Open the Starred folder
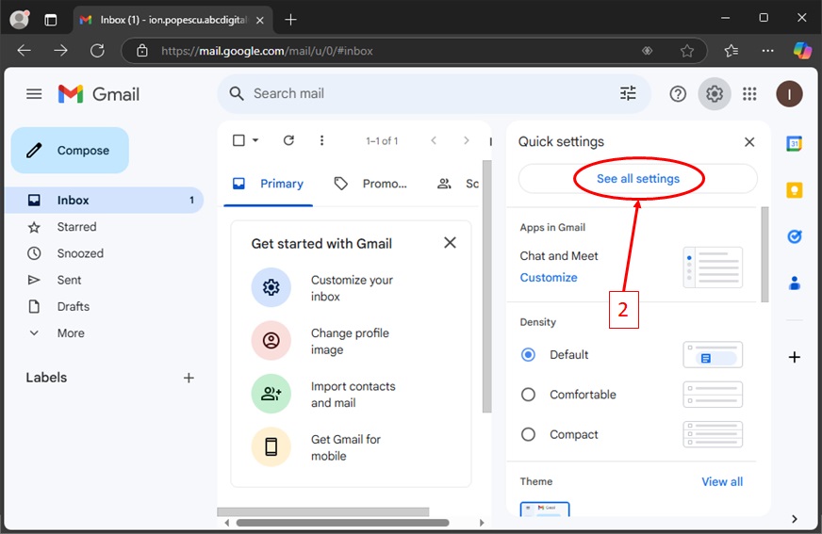The image size is (822, 534). point(76,227)
